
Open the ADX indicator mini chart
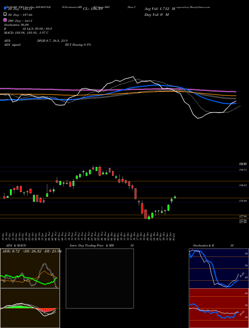[x=30, y=268]
